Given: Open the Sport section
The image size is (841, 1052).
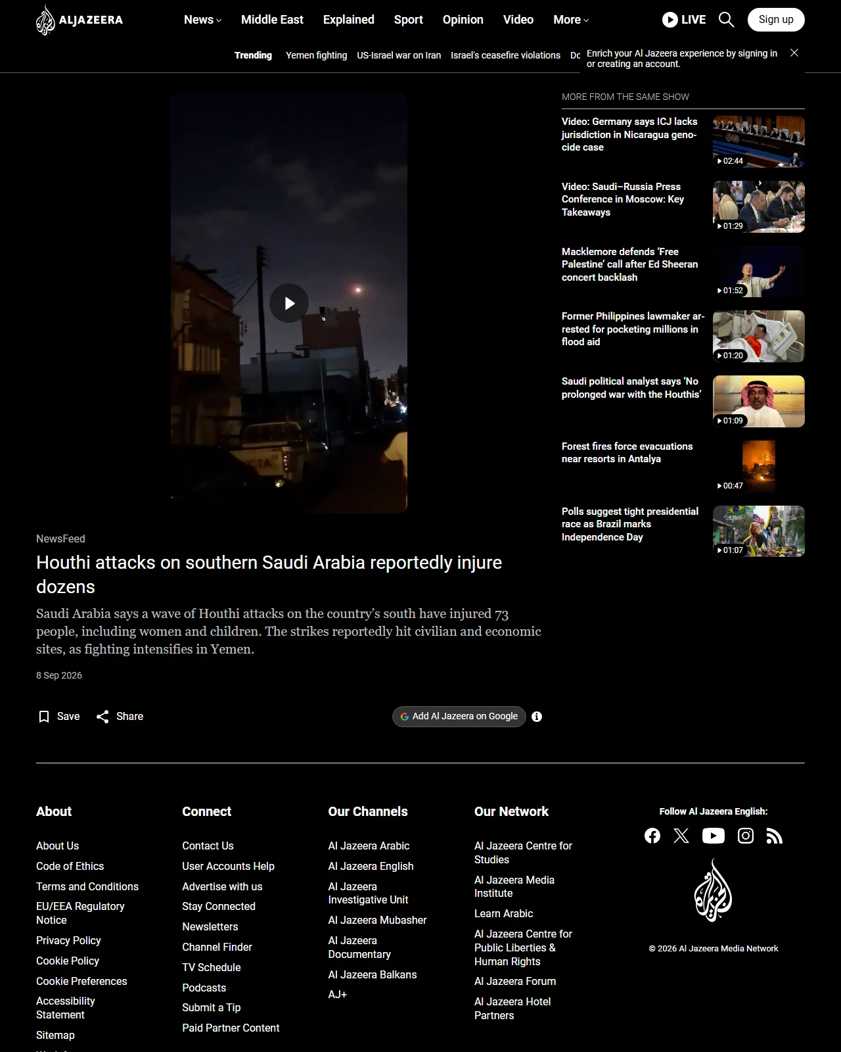Looking at the screenshot, I should click(x=409, y=20).
